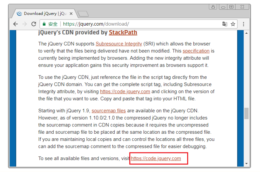Visit code.jquery.com link at the bottom
Screen dimensions: 260x172
(x=156, y=159)
